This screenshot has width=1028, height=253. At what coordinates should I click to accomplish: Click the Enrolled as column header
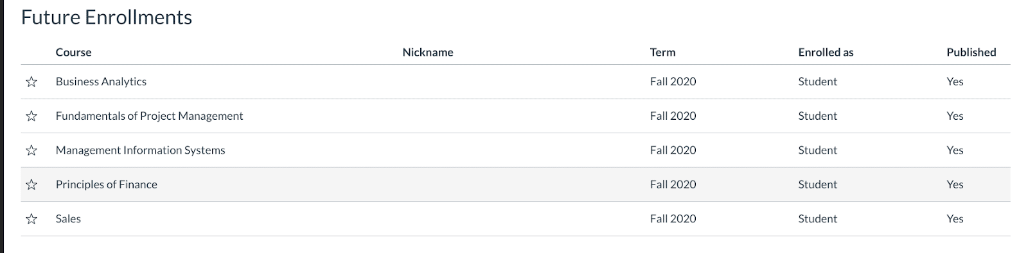pos(826,53)
